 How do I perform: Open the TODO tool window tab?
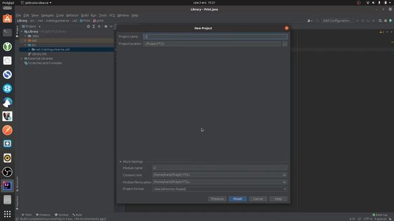26,215
